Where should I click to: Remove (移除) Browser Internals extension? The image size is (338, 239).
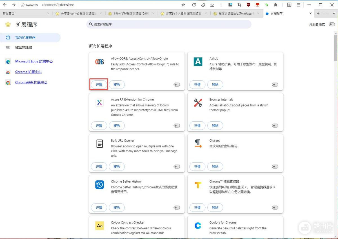215,126
